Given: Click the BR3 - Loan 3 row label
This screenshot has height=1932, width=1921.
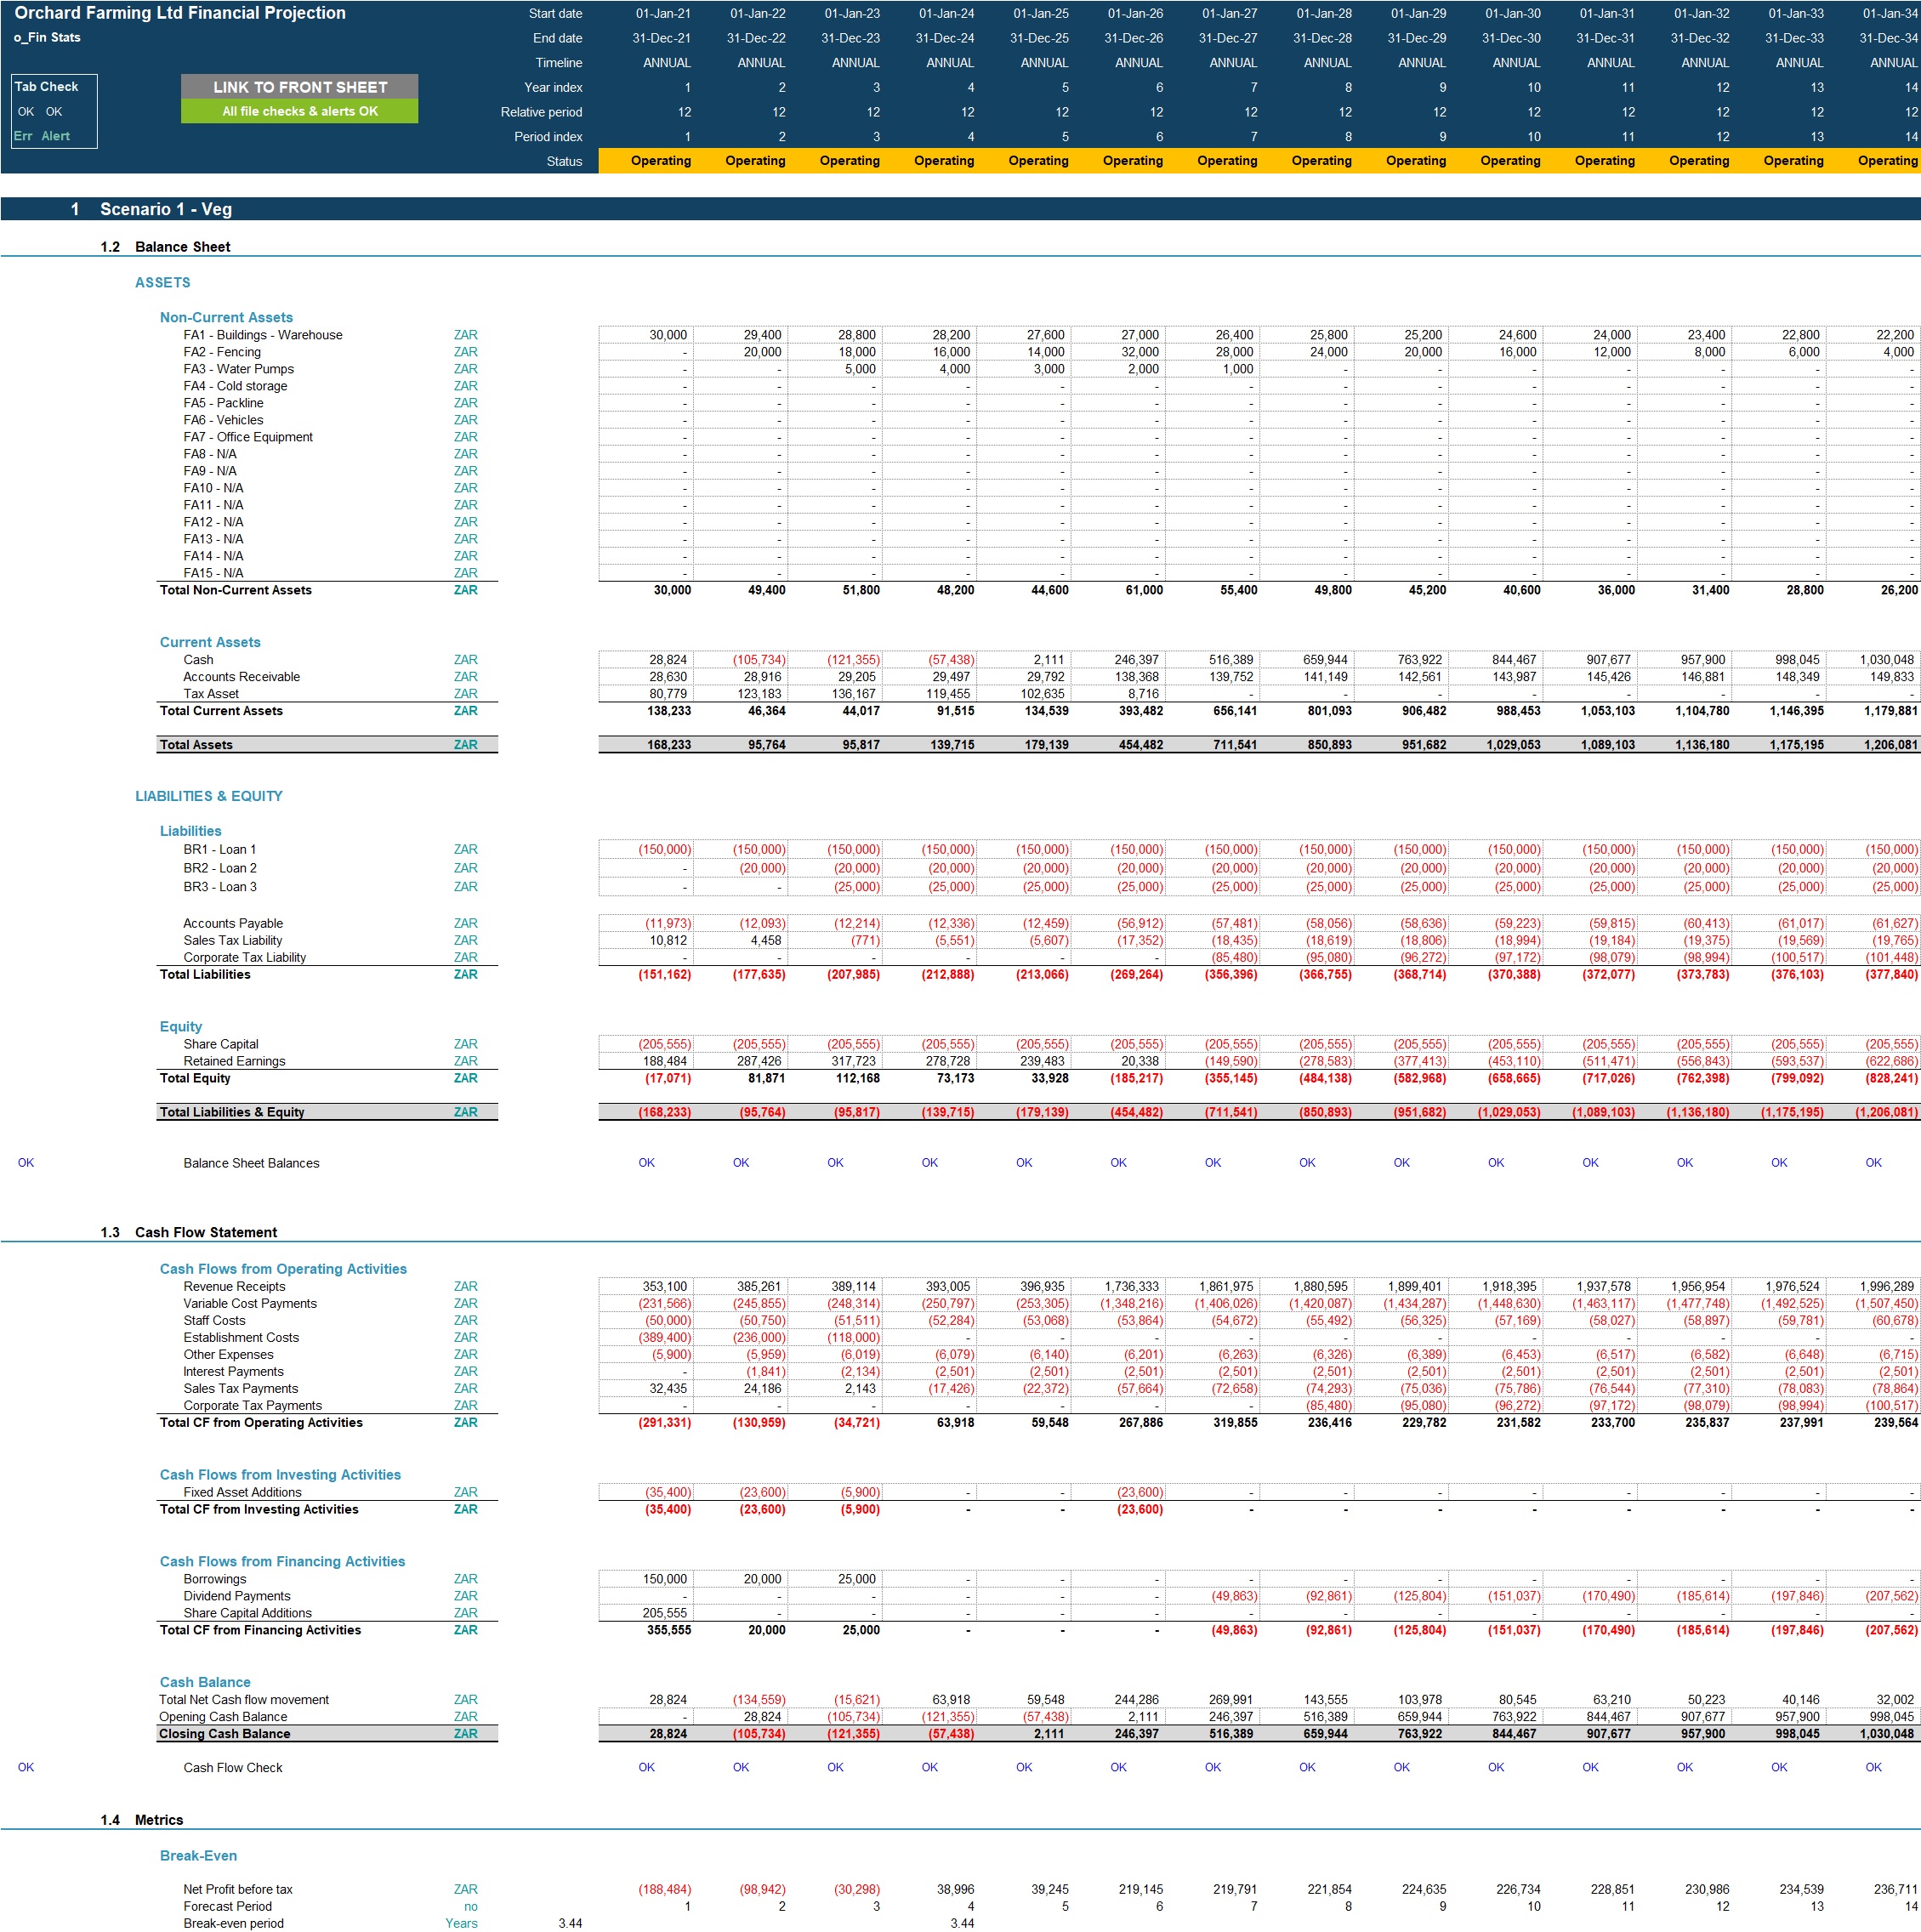Looking at the screenshot, I should coord(220,887).
